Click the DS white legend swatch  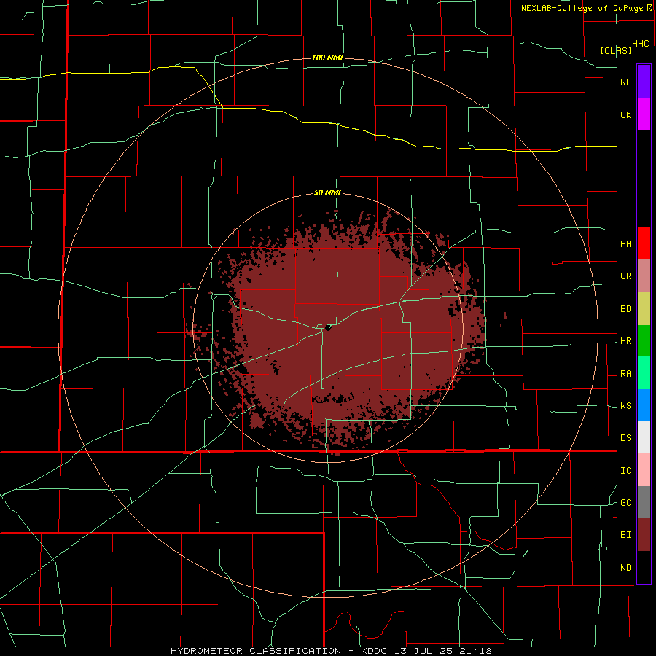(644, 437)
